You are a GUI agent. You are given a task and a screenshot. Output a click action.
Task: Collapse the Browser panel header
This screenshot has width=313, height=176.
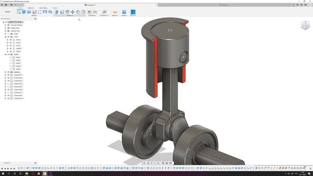pos(2,19)
